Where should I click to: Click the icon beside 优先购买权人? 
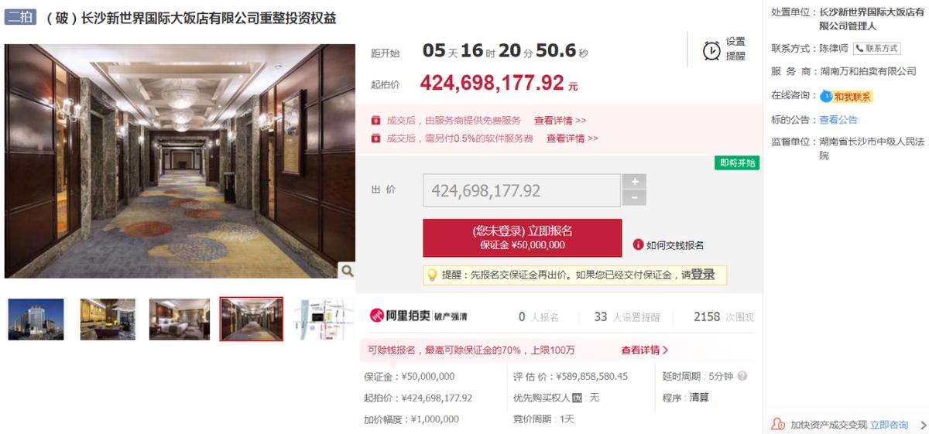(576, 398)
